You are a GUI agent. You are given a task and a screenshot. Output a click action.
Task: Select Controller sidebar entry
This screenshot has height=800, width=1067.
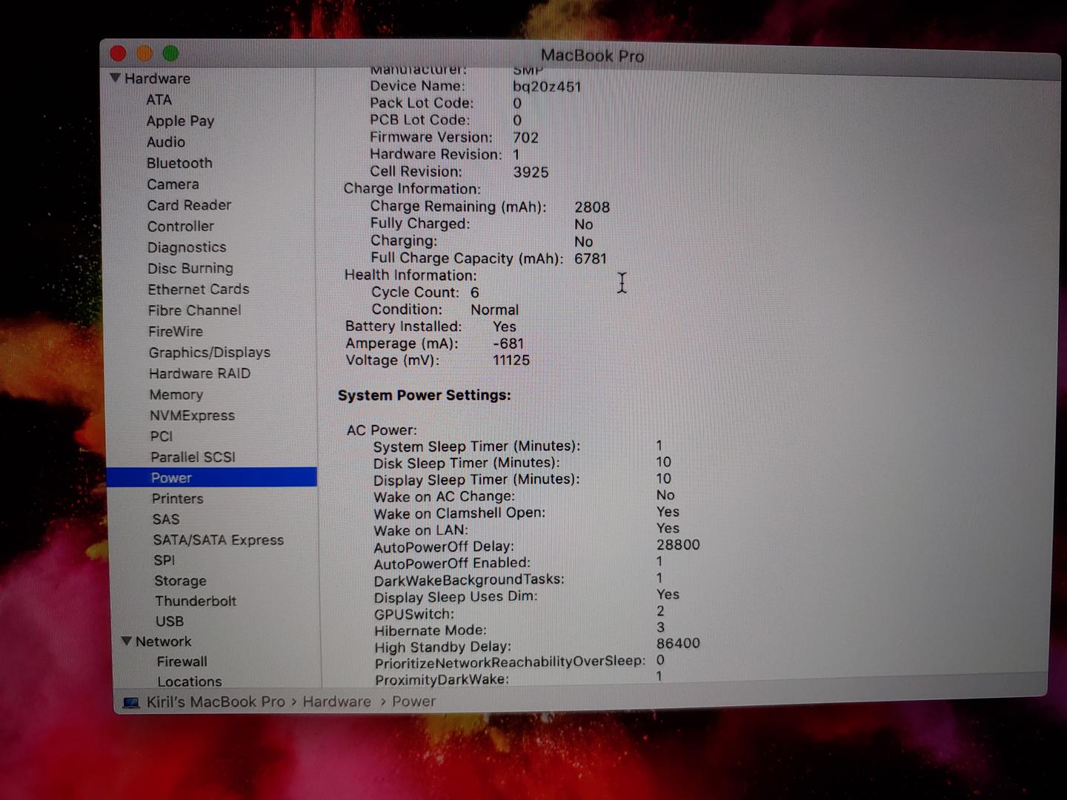(x=180, y=226)
